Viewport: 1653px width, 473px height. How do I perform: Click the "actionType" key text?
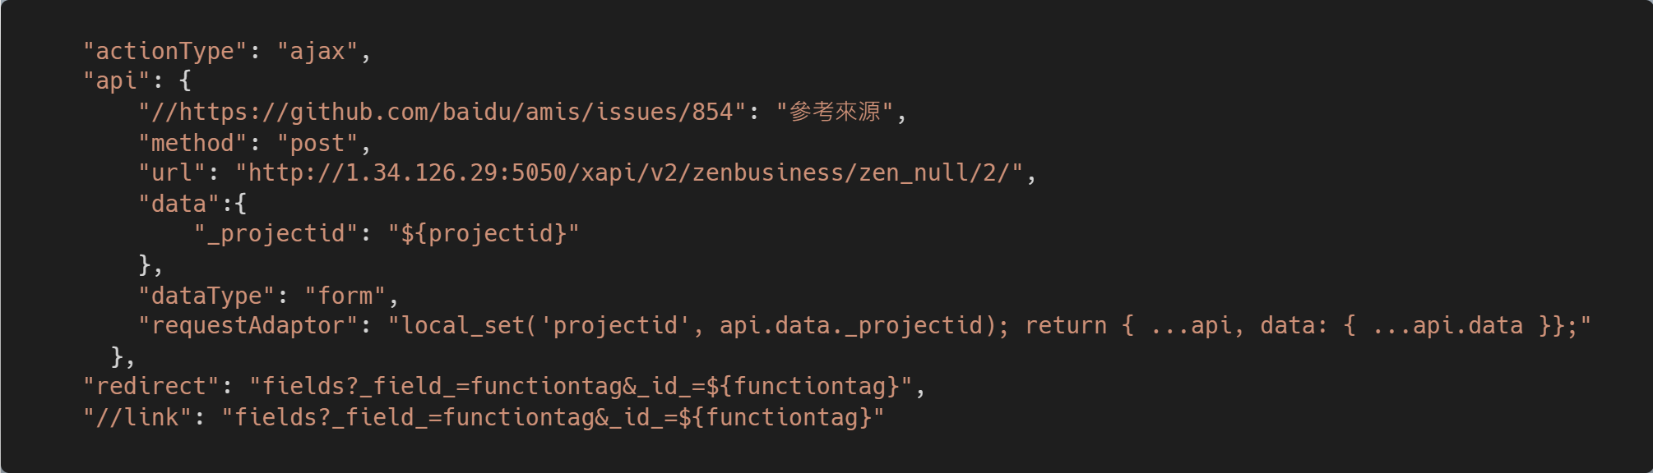pos(164,52)
